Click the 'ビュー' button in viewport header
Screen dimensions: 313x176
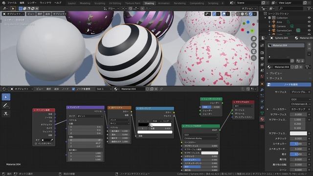coord(31,14)
